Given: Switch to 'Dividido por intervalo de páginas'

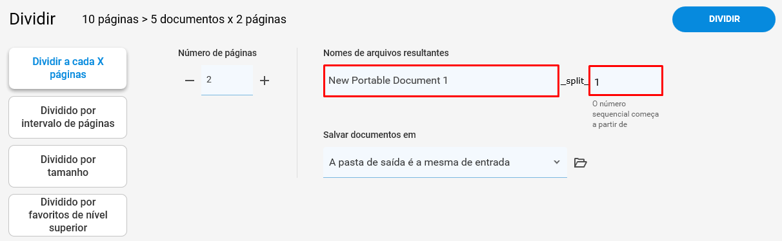Looking at the screenshot, I should [x=68, y=117].
